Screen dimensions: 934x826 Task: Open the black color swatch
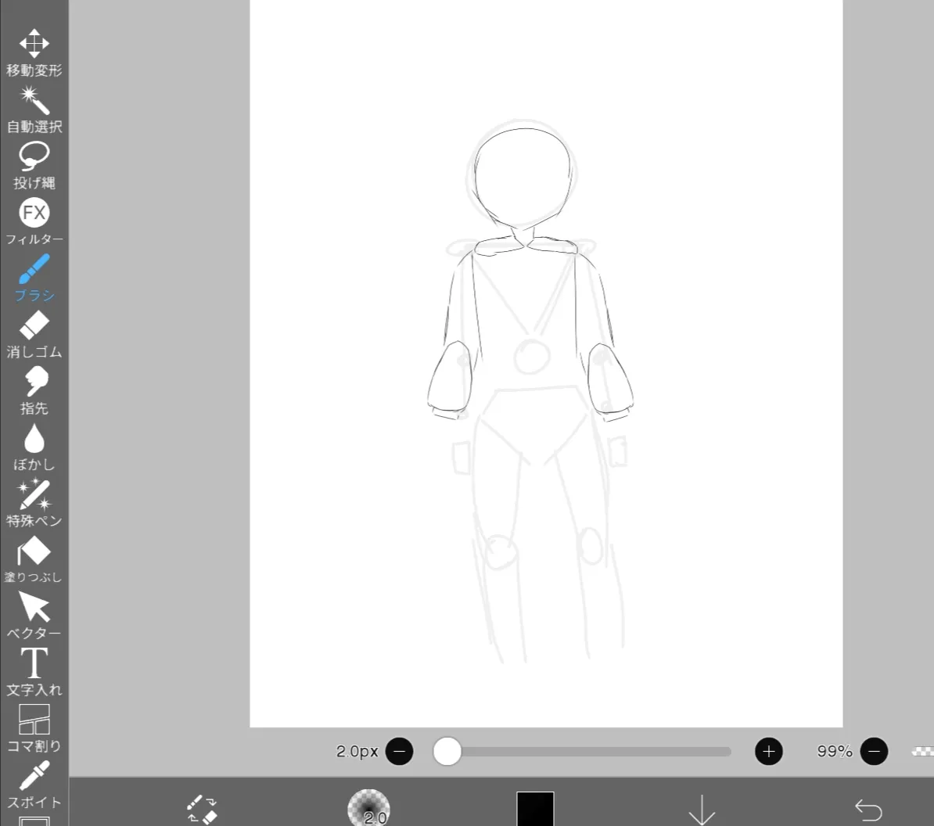[536, 809]
